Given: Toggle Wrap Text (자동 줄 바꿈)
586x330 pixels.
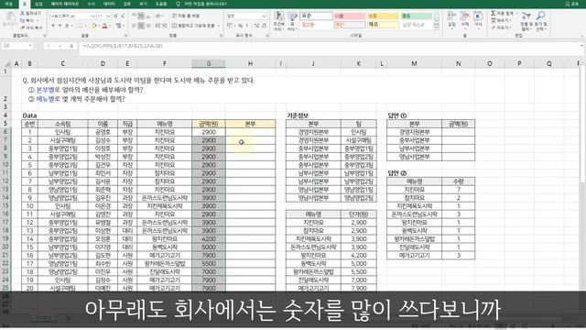Looking at the screenshot, I should [186, 16].
